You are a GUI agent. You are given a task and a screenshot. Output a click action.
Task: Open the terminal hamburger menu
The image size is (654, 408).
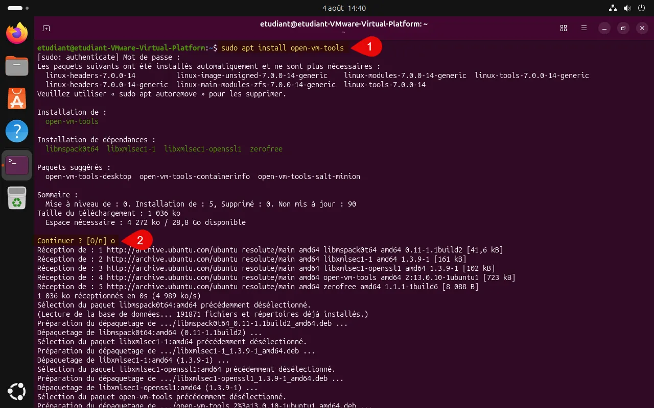584,28
